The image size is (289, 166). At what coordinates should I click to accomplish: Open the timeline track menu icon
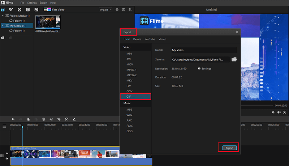(x=4, y=126)
